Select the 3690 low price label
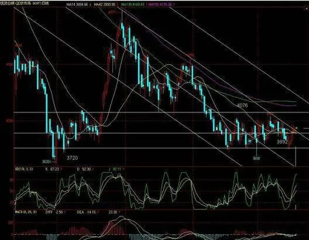Screen dimensions: 309x240 256,158
